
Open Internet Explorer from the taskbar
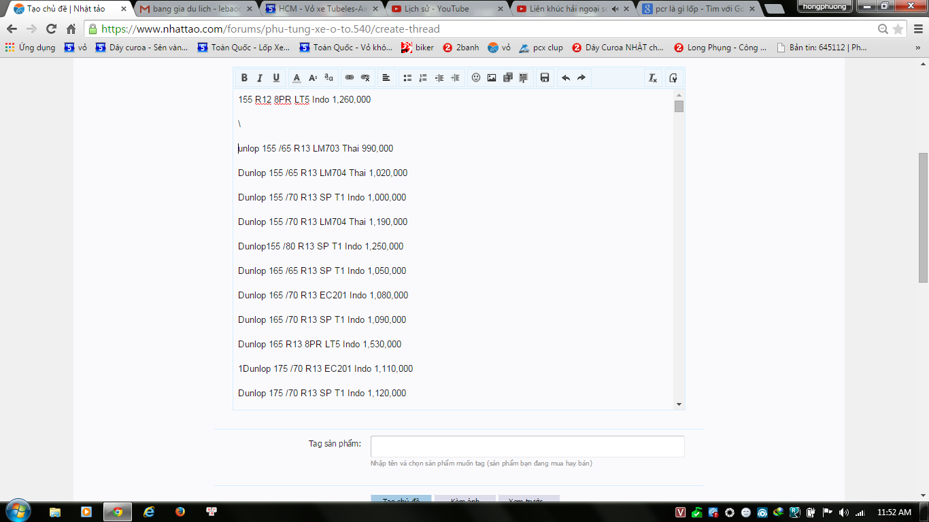(x=149, y=512)
